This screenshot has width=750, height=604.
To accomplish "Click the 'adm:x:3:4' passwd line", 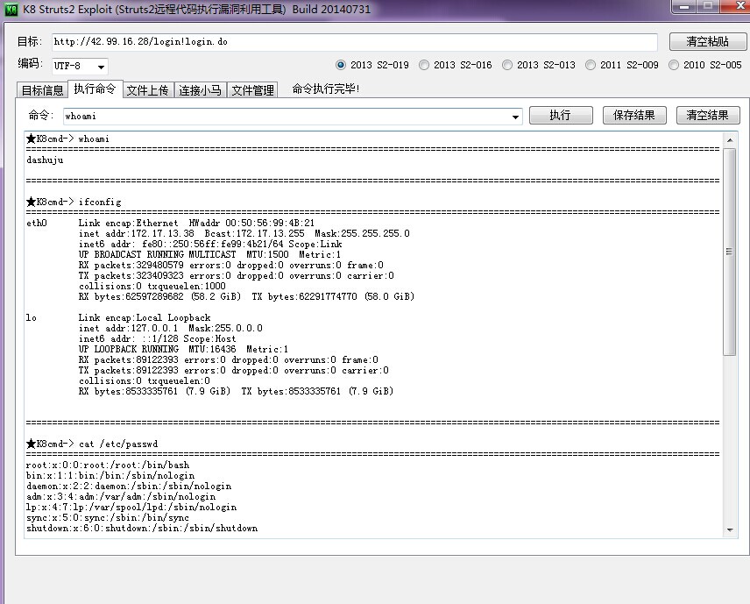I will [x=121, y=496].
